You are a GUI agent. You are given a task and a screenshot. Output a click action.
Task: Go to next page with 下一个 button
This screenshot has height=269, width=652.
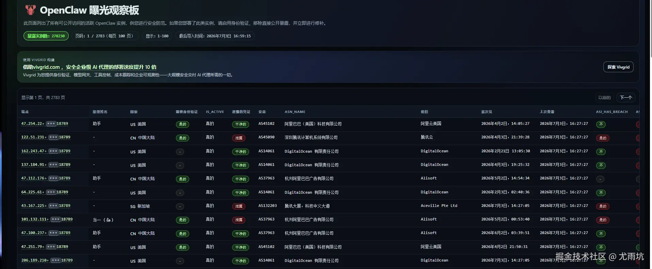click(625, 98)
